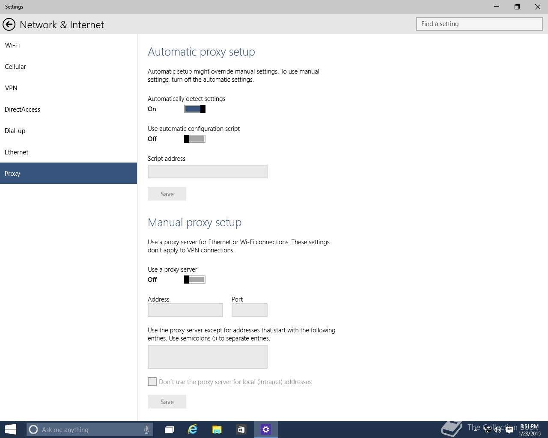Open the DirectAccess category
Image resolution: width=548 pixels, height=438 pixels.
[x=68, y=109]
